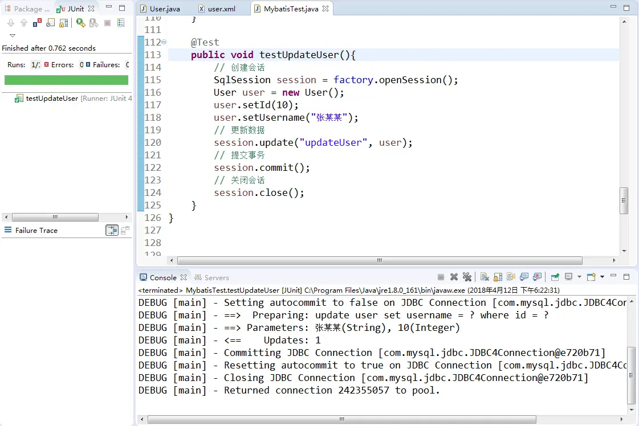Toggle Pin Console
Viewport: 639px width, 426px height.
pos(555,277)
